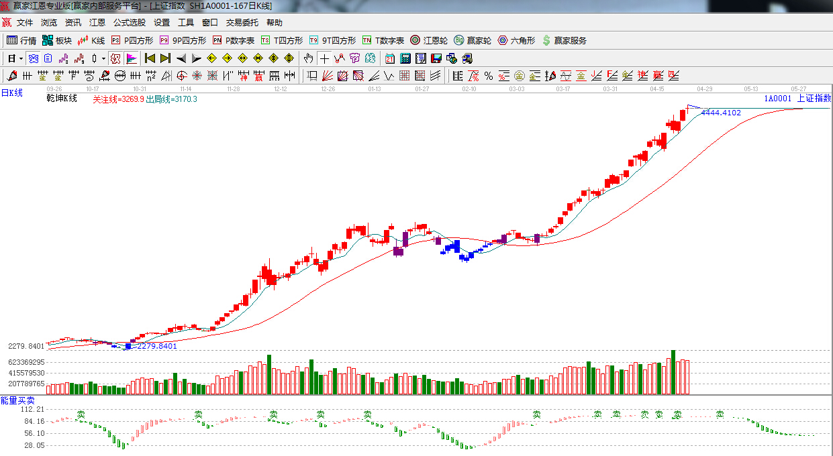The width and height of the screenshot is (833, 456).
Task: Expand the 日 period dropdown arrow
Action: (20, 58)
